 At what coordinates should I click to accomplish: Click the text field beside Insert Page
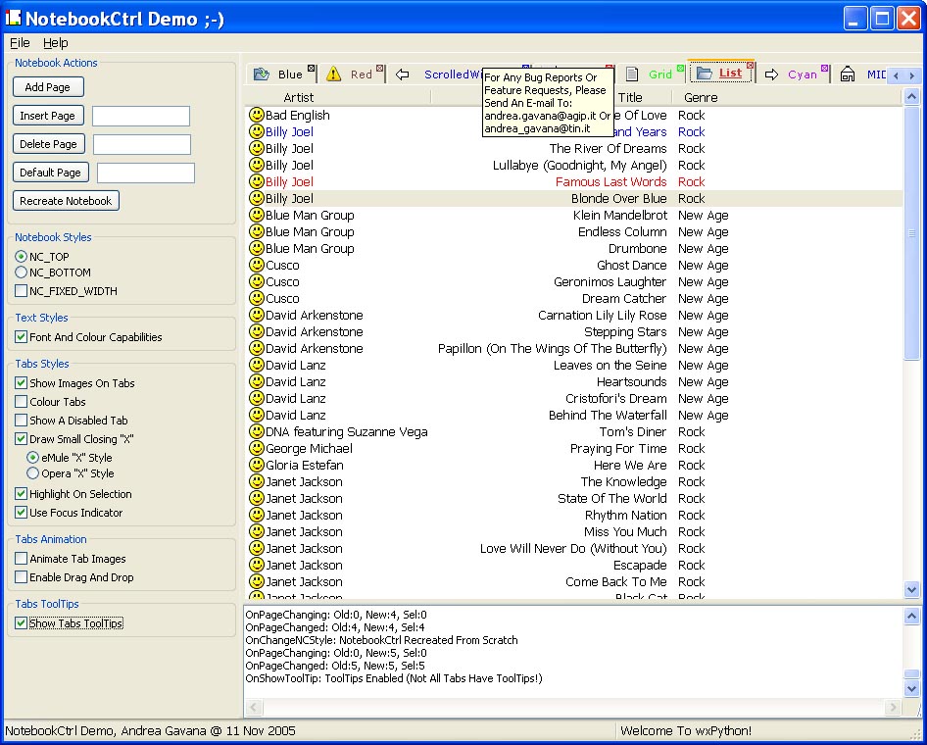tap(141, 117)
